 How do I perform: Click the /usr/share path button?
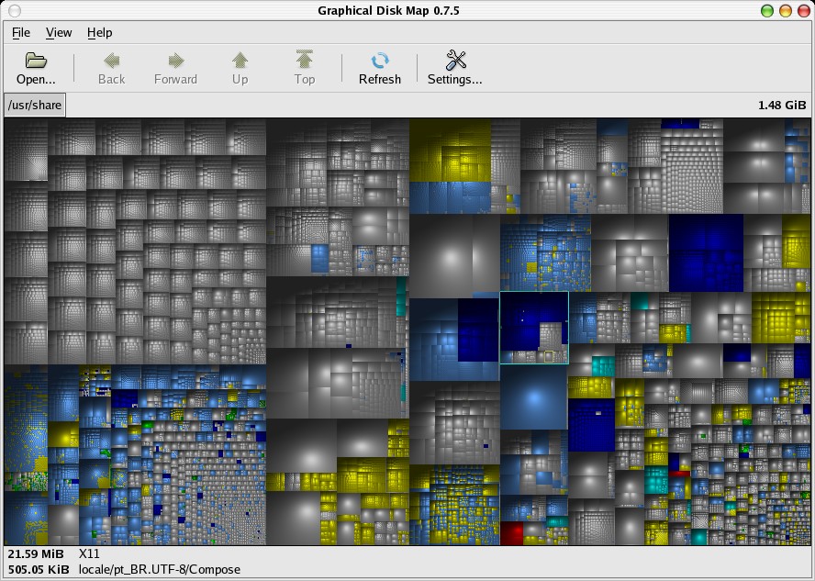click(35, 105)
